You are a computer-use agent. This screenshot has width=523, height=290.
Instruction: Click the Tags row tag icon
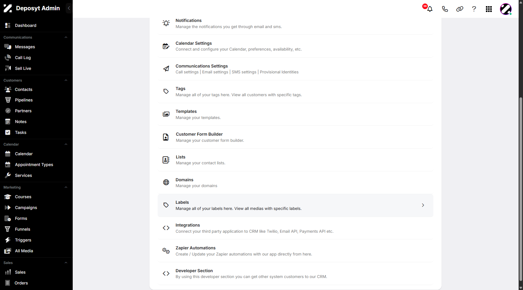tap(166, 92)
